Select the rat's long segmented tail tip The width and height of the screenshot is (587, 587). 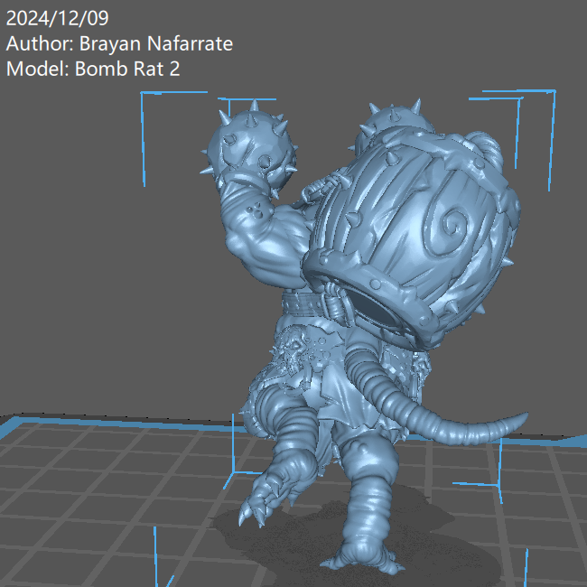point(515,421)
